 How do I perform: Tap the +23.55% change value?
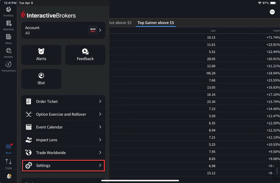pyautogui.click(x=273, y=80)
